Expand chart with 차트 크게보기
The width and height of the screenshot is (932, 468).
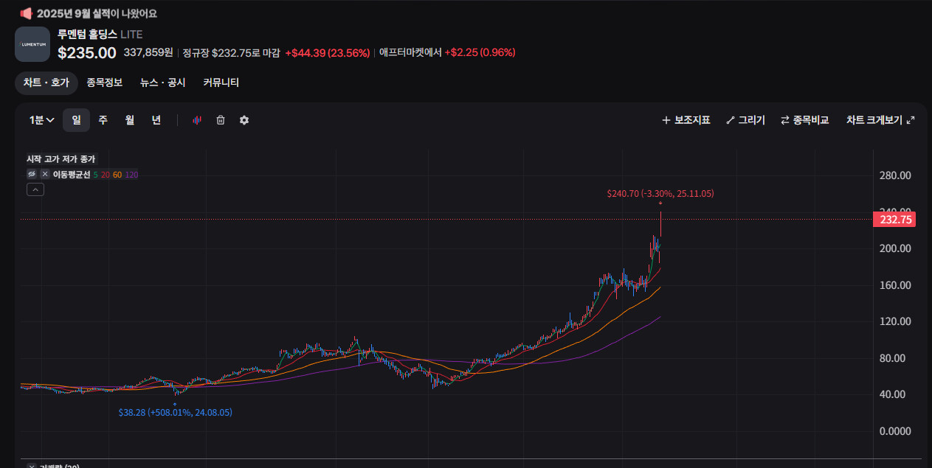pyautogui.click(x=880, y=120)
